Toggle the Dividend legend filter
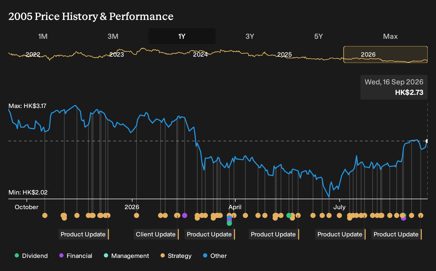Image resolution: width=436 pixels, height=271 pixels. (31, 256)
